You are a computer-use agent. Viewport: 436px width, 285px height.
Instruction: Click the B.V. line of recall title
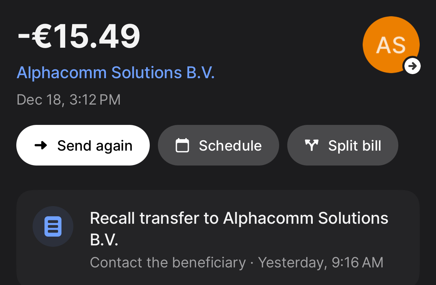click(104, 240)
